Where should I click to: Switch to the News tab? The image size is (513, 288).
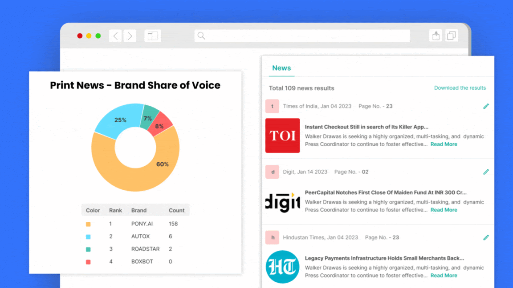tap(281, 68)
